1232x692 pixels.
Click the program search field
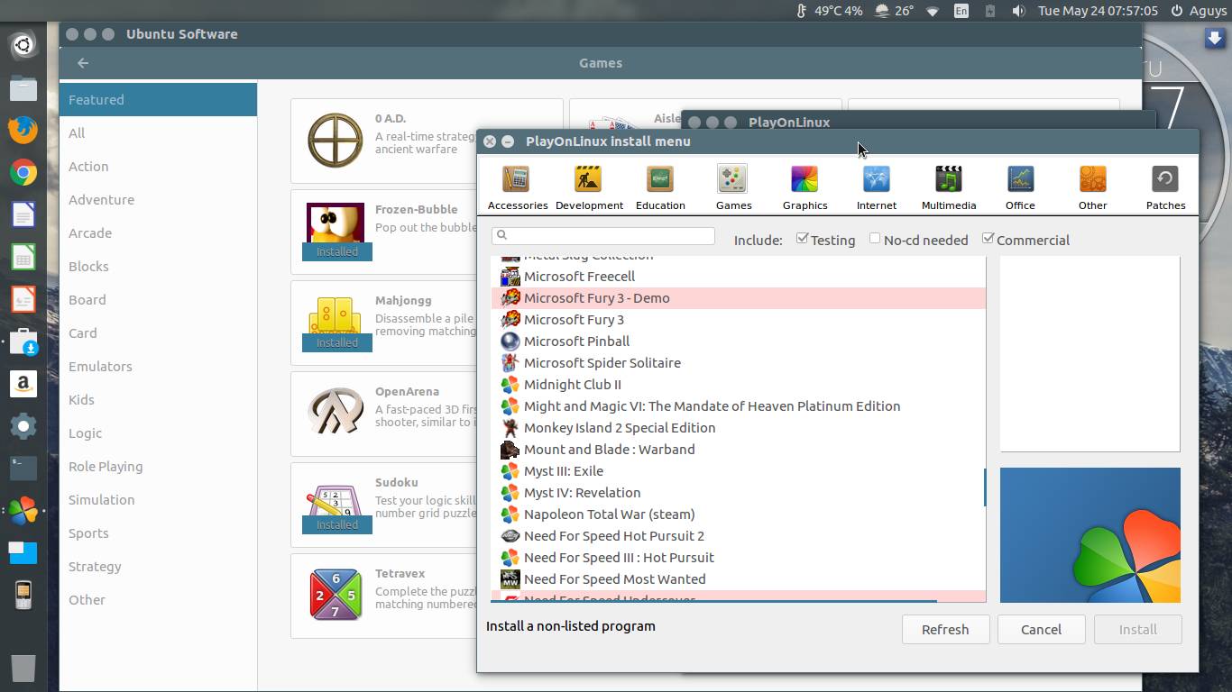click(x=603, y=235)
